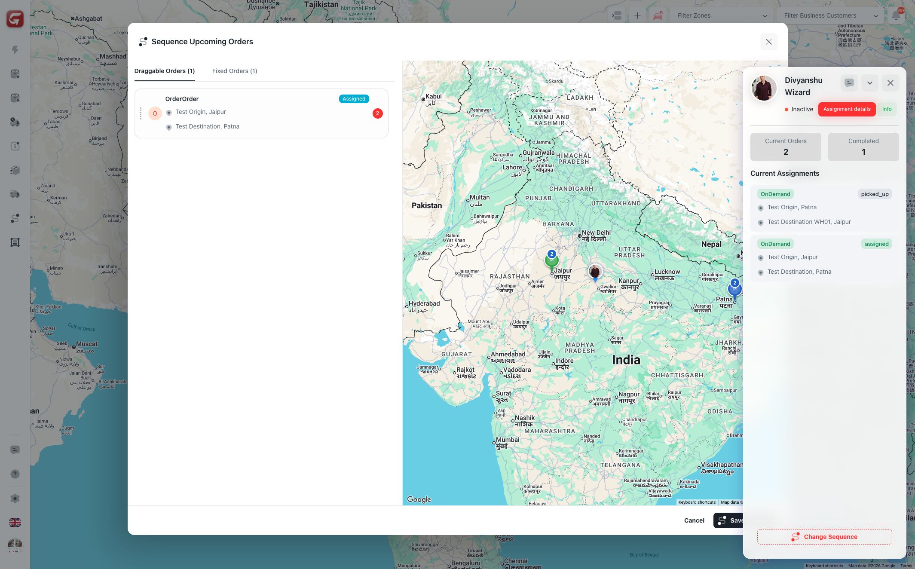This screenshot has height=569, width=915.
Task: Open the chat messages sidebar icon
Action: (x=15, y=450)
